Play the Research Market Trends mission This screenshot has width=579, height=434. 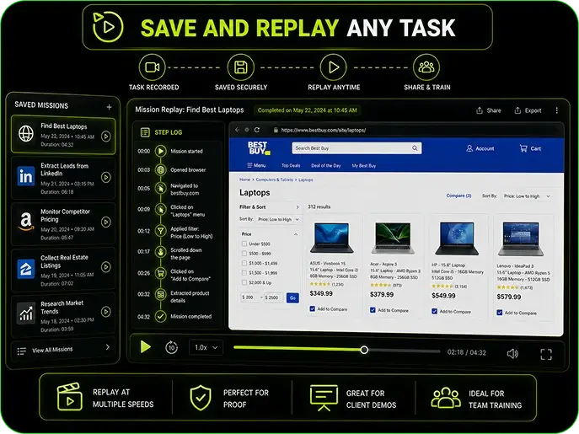tap(106, 312)
